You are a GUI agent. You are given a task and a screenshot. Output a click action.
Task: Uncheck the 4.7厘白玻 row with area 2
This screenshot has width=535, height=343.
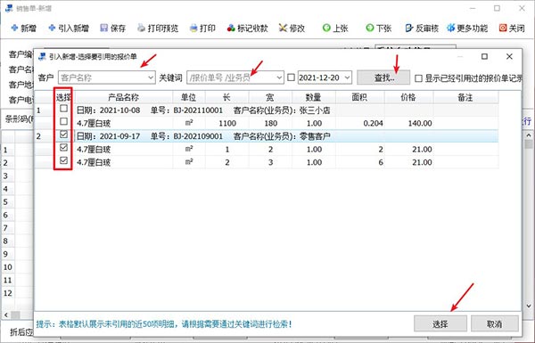coord(63,147)
